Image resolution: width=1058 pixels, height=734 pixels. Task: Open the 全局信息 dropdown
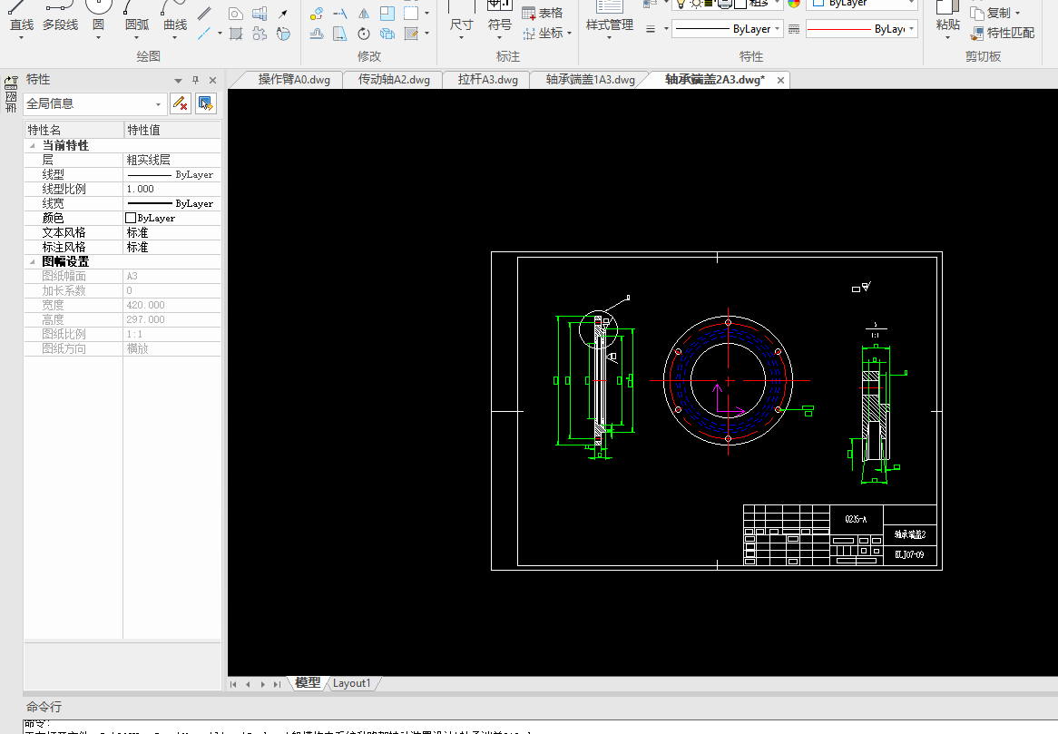[x=159, y=104]
